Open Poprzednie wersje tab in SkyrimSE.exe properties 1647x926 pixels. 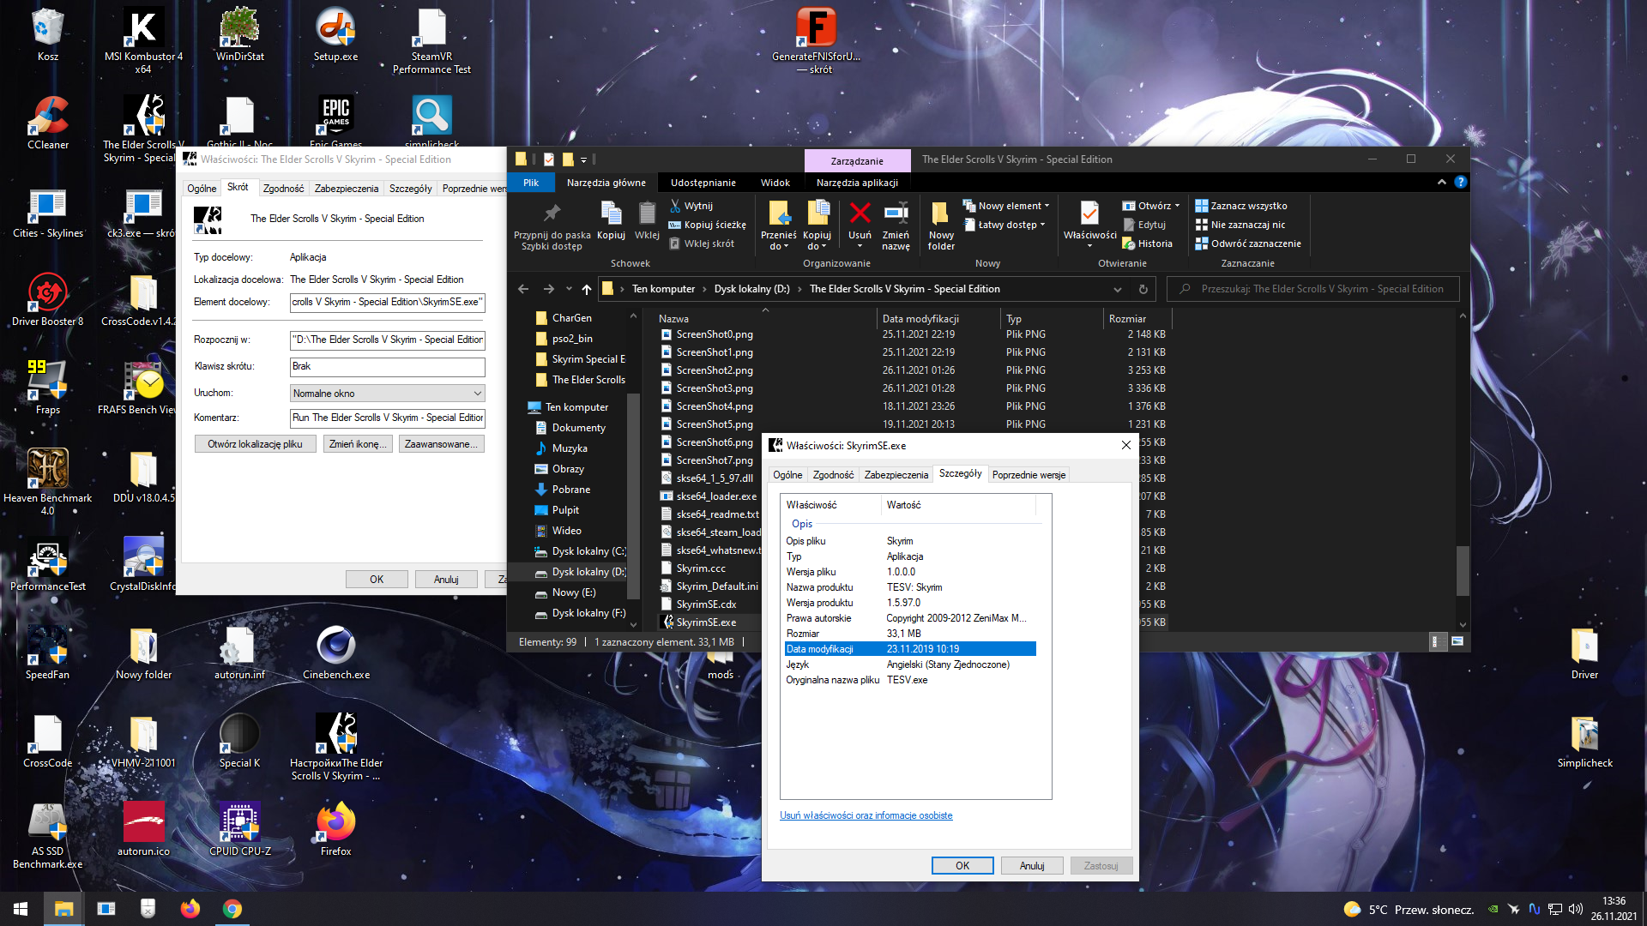click(1029, 475)
